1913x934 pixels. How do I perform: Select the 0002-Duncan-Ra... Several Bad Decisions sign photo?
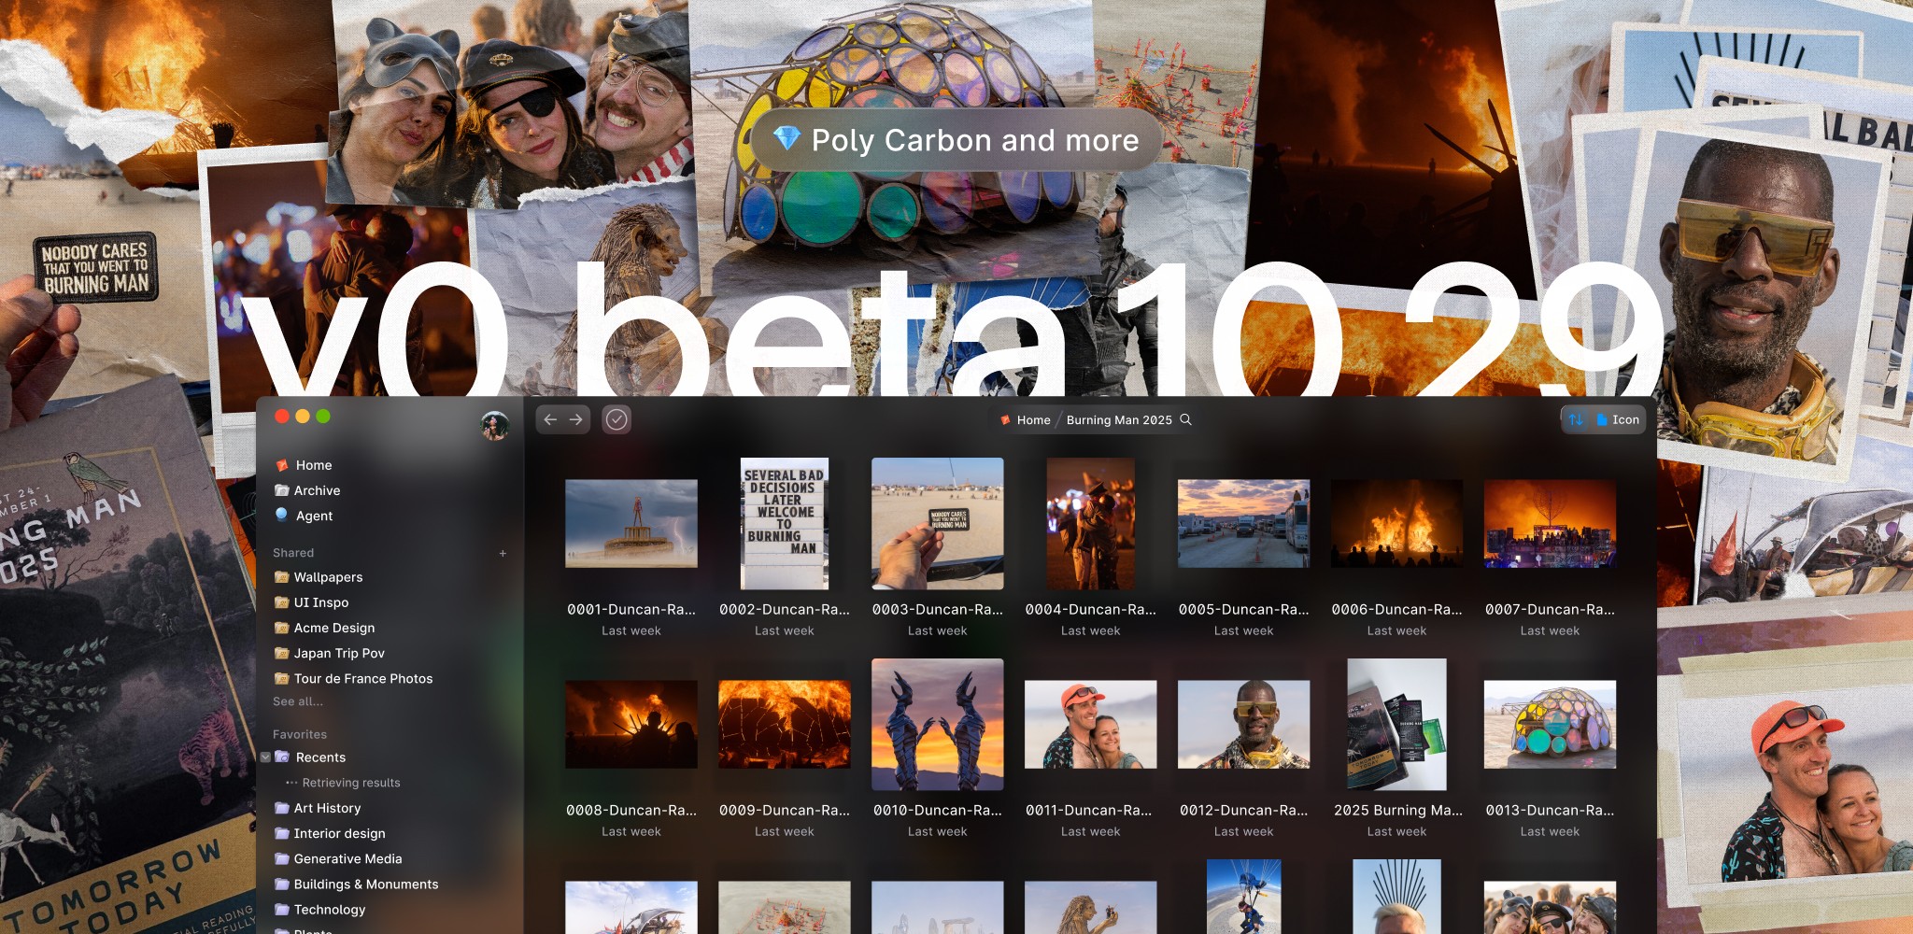click(785, 523)
